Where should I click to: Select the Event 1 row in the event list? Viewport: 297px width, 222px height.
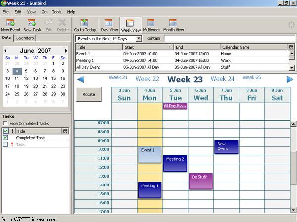pos(182,54)
